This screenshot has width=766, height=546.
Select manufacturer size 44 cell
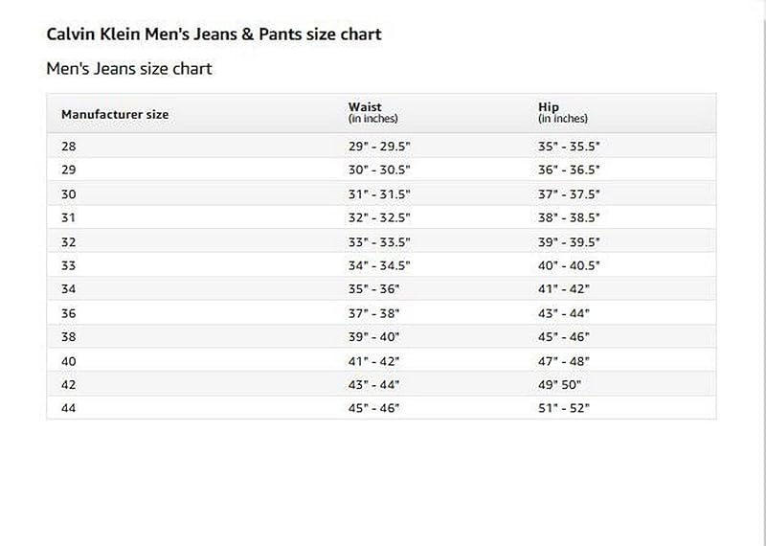coord(68,408)
